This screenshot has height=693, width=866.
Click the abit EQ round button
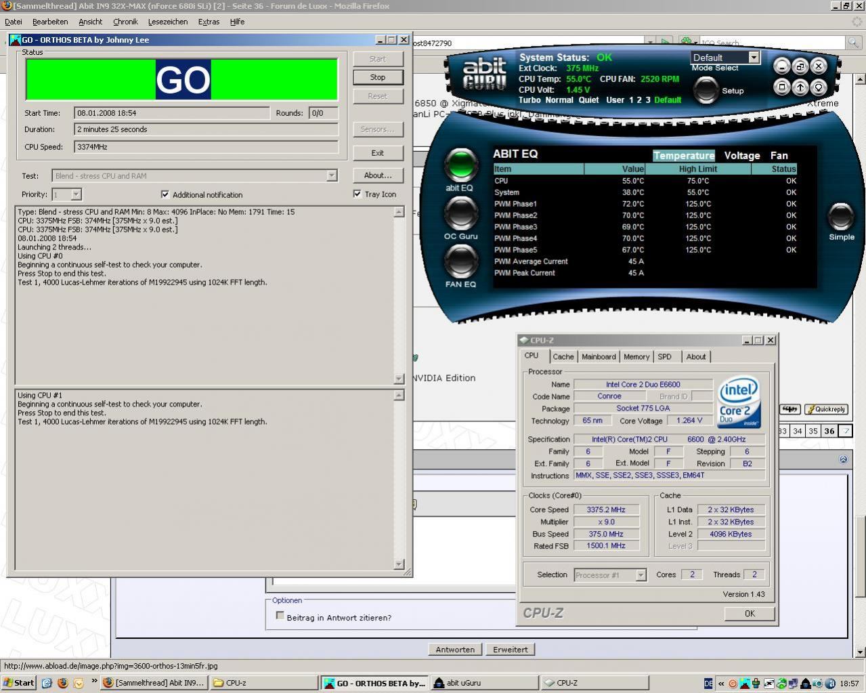click(460, 164)
